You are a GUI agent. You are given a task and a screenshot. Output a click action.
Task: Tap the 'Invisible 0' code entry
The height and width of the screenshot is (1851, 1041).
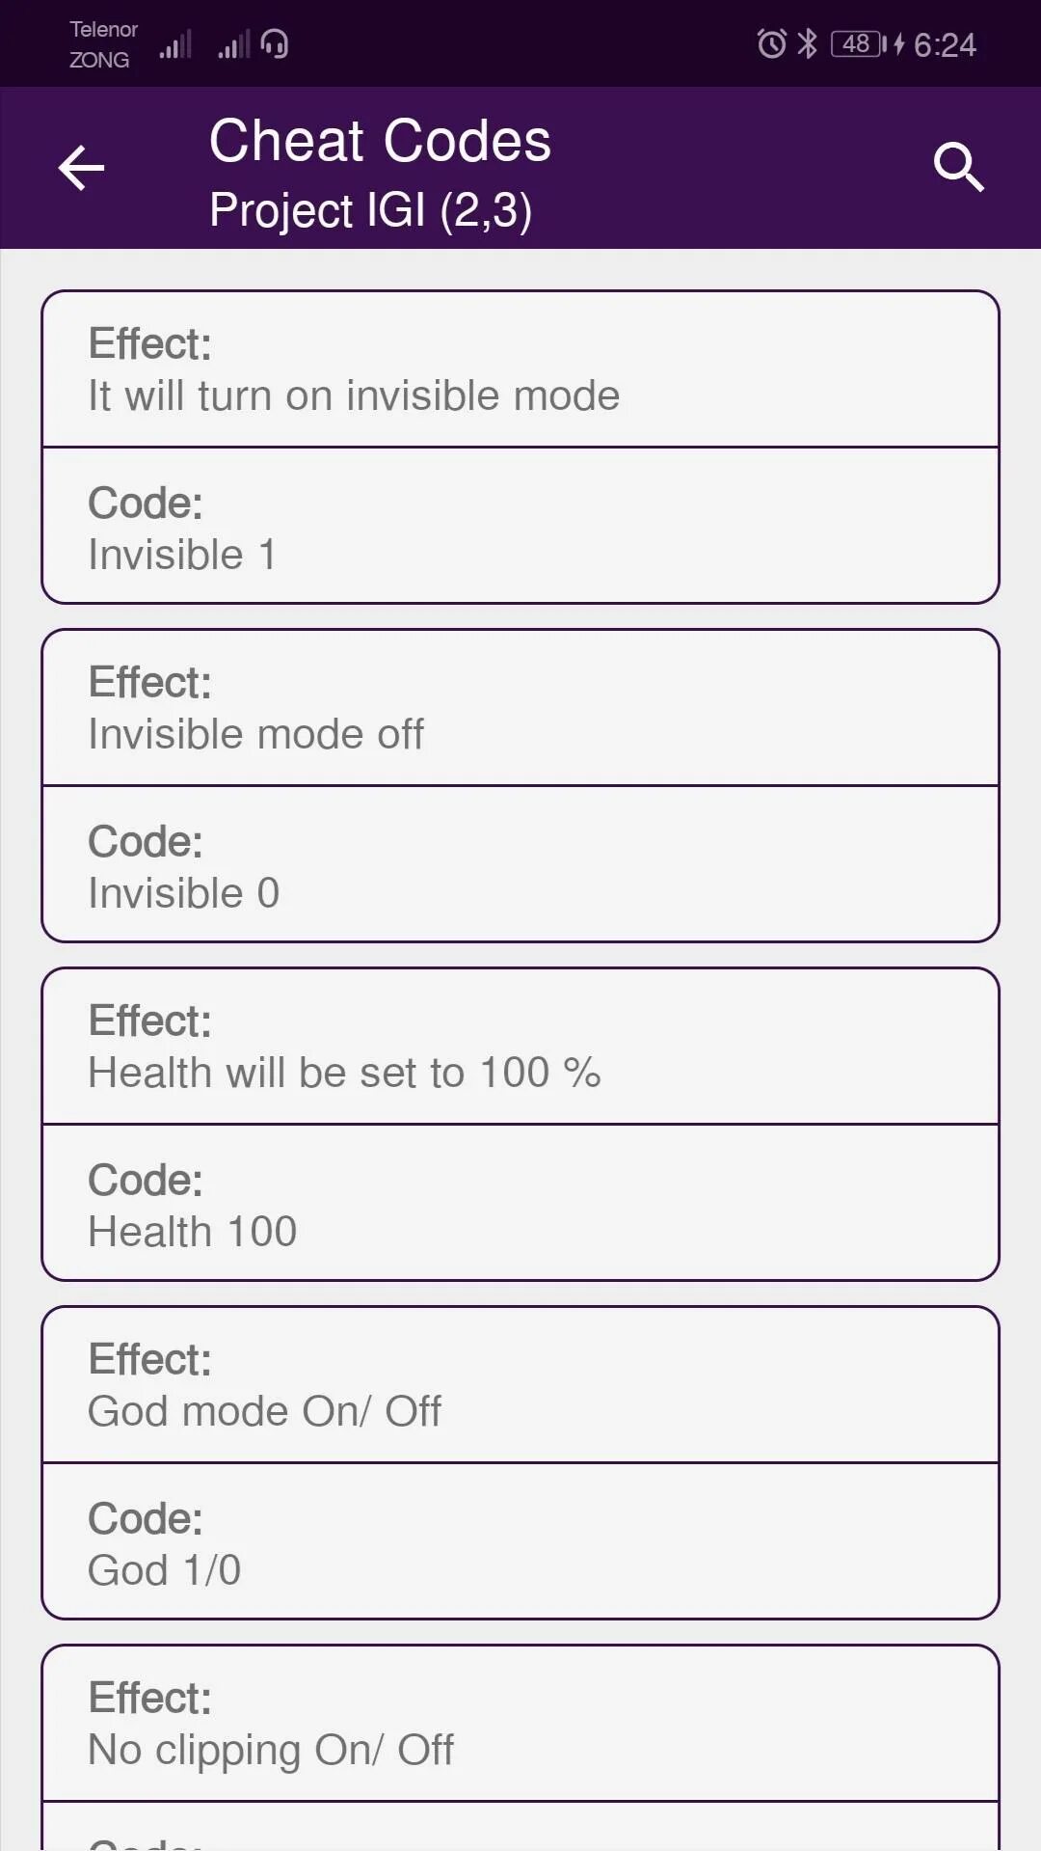pos(520,865)
